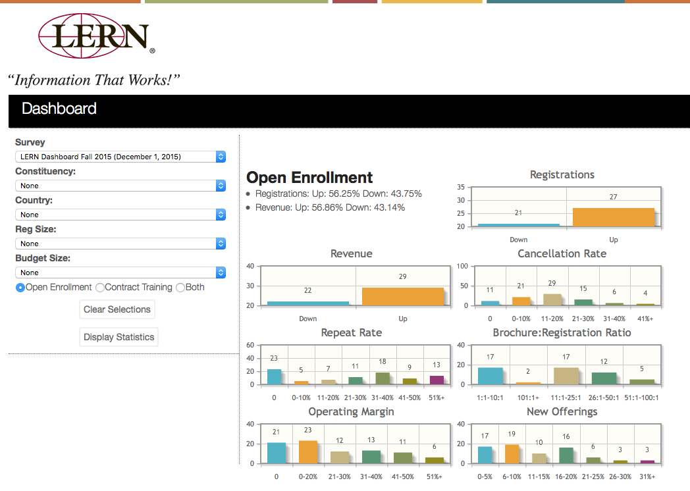The width and height of the screenshot is (690, 491).
Task: Expand the Reg Size dropdown
Action: tap(120, 244)
